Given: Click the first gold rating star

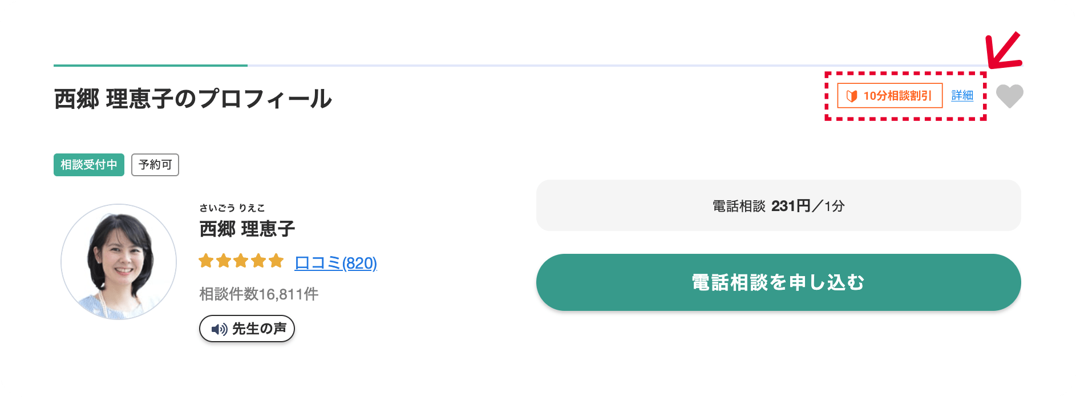Looking at the screenshot, I should pyautogui.click(x=206, y=261).
